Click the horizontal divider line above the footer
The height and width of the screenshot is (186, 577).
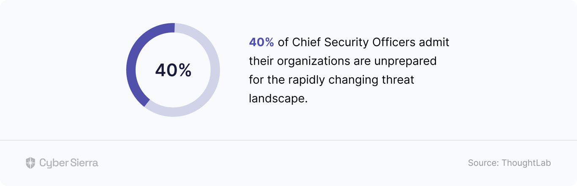click(288, 140)
